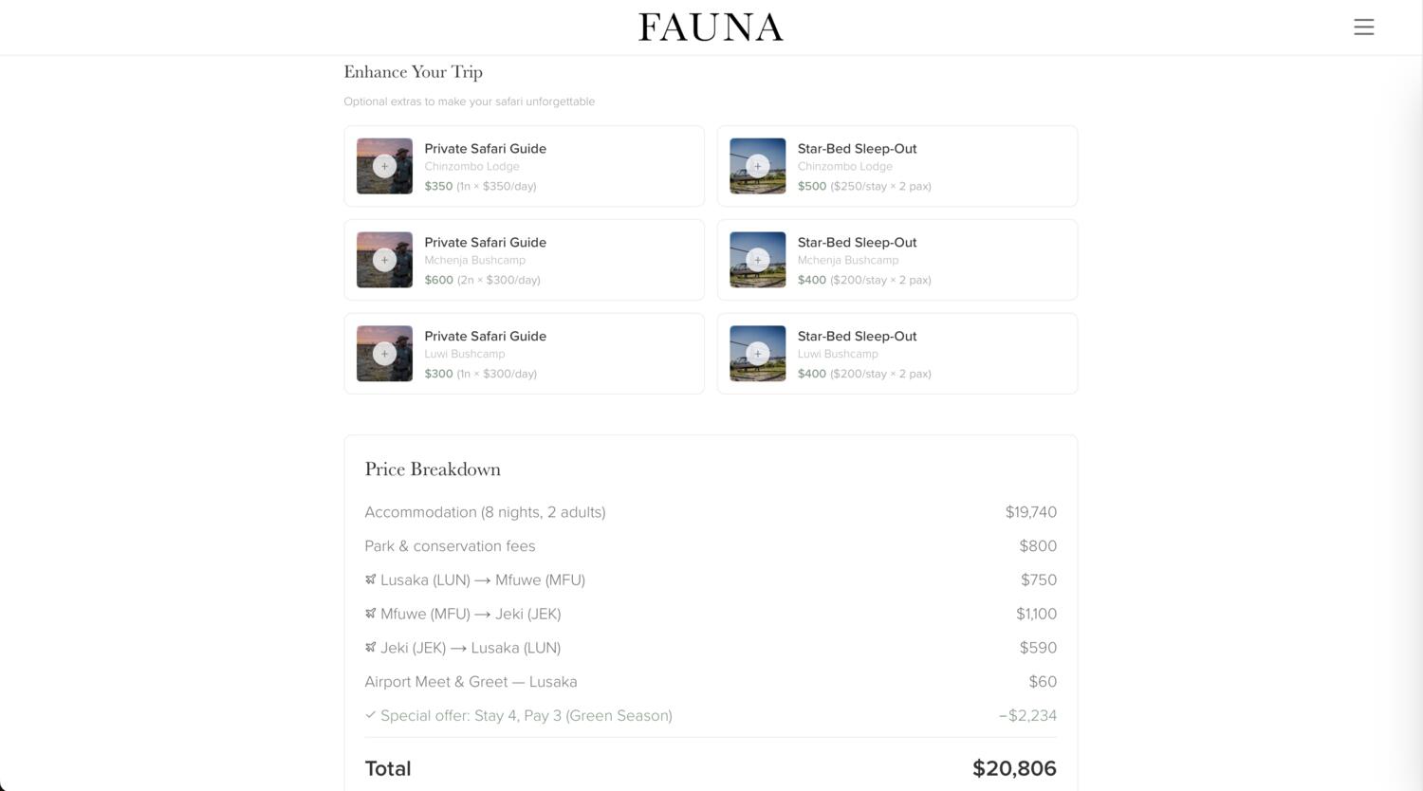Add Private Safari Guide at Luwi Bushcamp
Viewport: 1423px width, 791px height.
point(384,354)
